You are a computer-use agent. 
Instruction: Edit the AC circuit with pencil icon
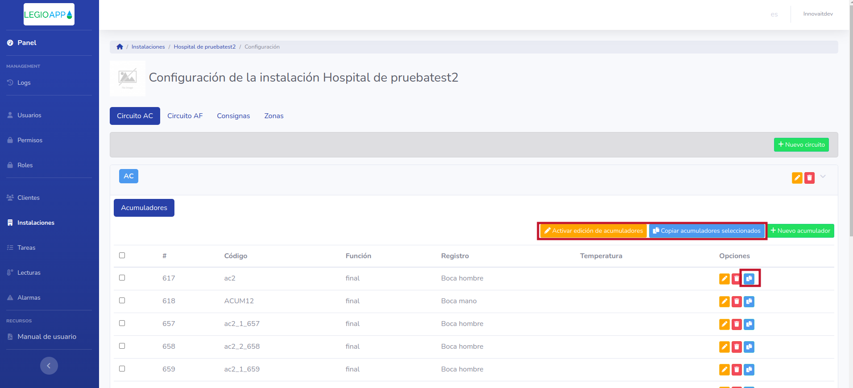click(x=797, y=178)
